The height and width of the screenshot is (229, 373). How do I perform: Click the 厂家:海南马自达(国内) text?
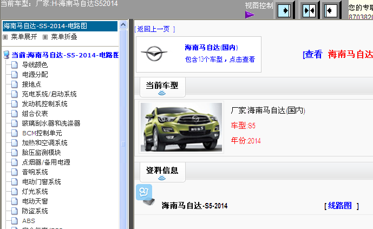(x=268, y=110)
